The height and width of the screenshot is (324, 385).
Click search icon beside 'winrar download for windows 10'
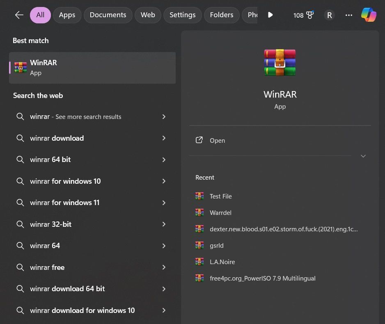click(20, 310)
